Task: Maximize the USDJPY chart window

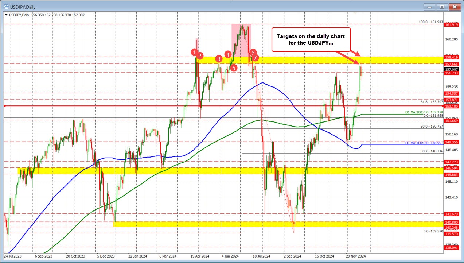Action: point(441,7)
